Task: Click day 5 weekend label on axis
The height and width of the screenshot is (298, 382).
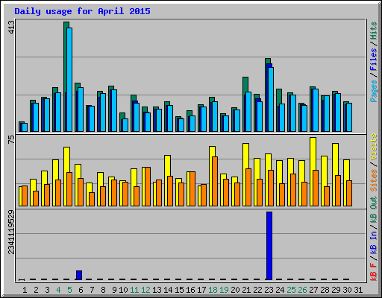Action: tap(69, 290)
